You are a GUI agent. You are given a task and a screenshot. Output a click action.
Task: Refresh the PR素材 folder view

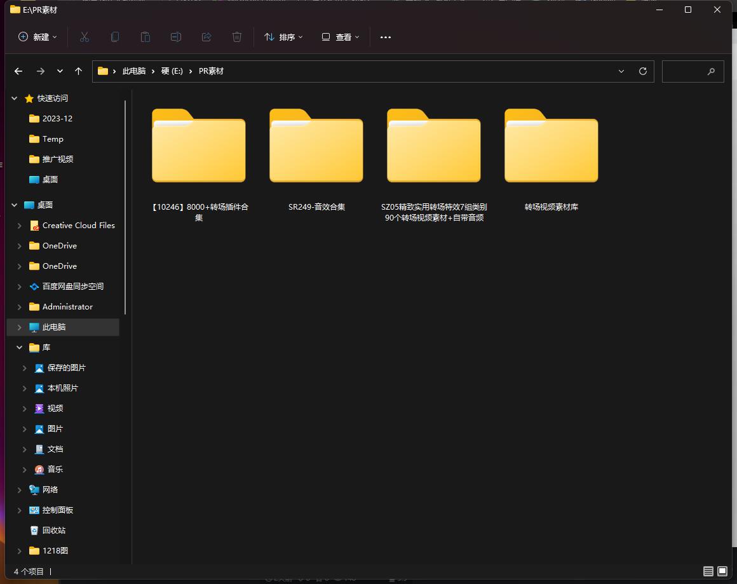click(x=642, y=71)
